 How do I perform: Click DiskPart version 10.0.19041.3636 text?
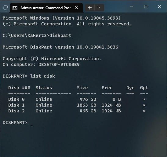point(60,47)
